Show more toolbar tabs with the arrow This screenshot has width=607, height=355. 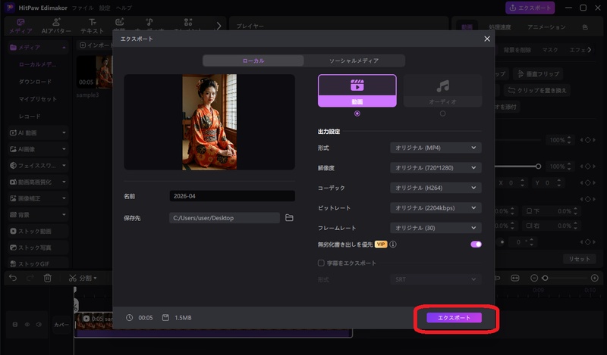(x=219, y=26)
